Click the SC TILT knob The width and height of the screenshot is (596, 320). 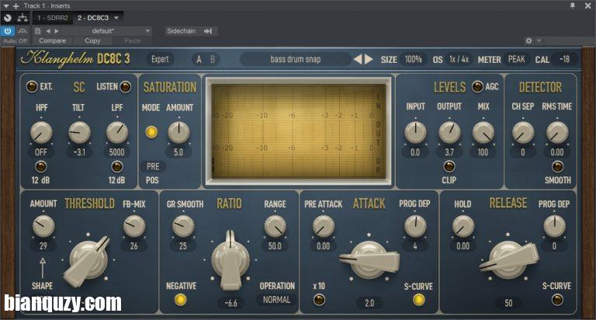tap(79, 132)
